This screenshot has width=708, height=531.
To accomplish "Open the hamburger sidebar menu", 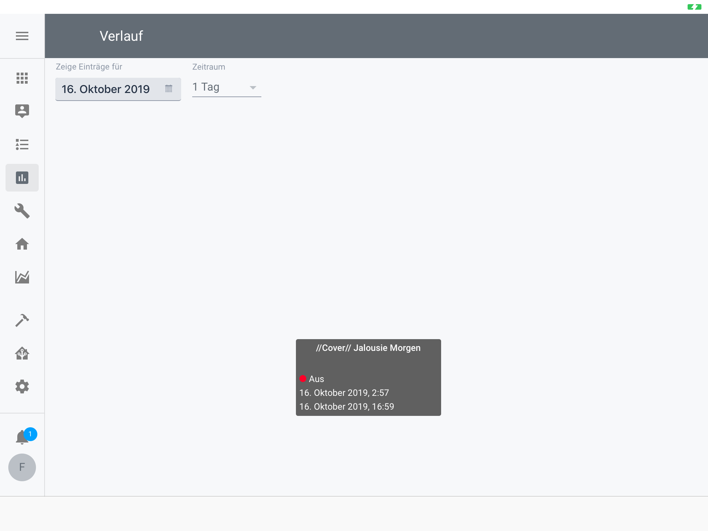I will (x=22, y=36).
